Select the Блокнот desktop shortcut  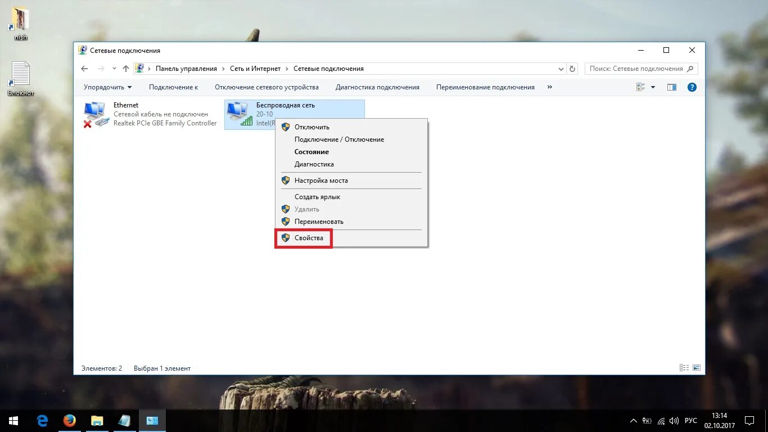point(21,79)
